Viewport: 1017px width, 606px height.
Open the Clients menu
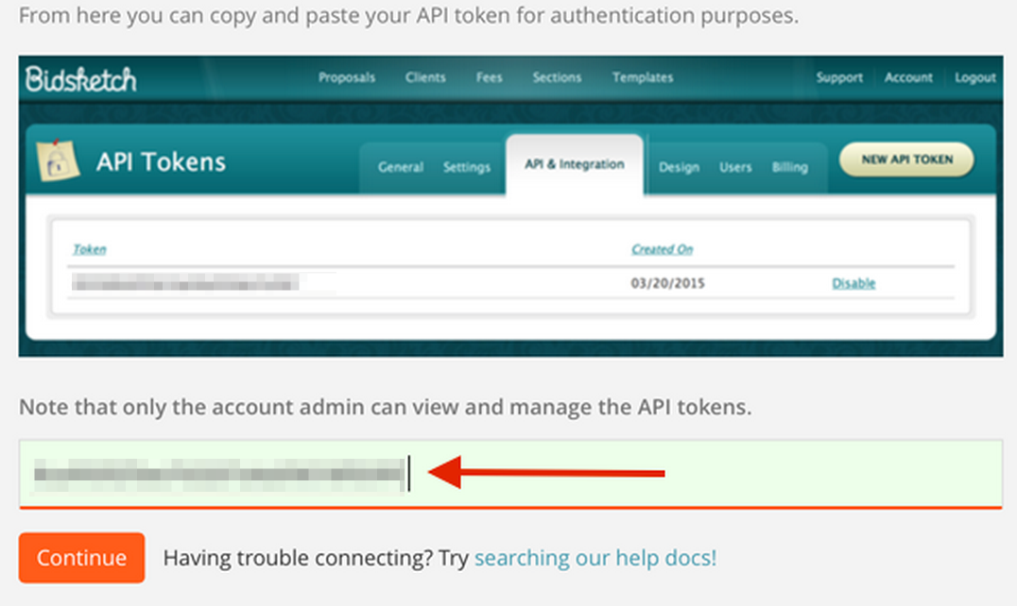coord(425,77)
